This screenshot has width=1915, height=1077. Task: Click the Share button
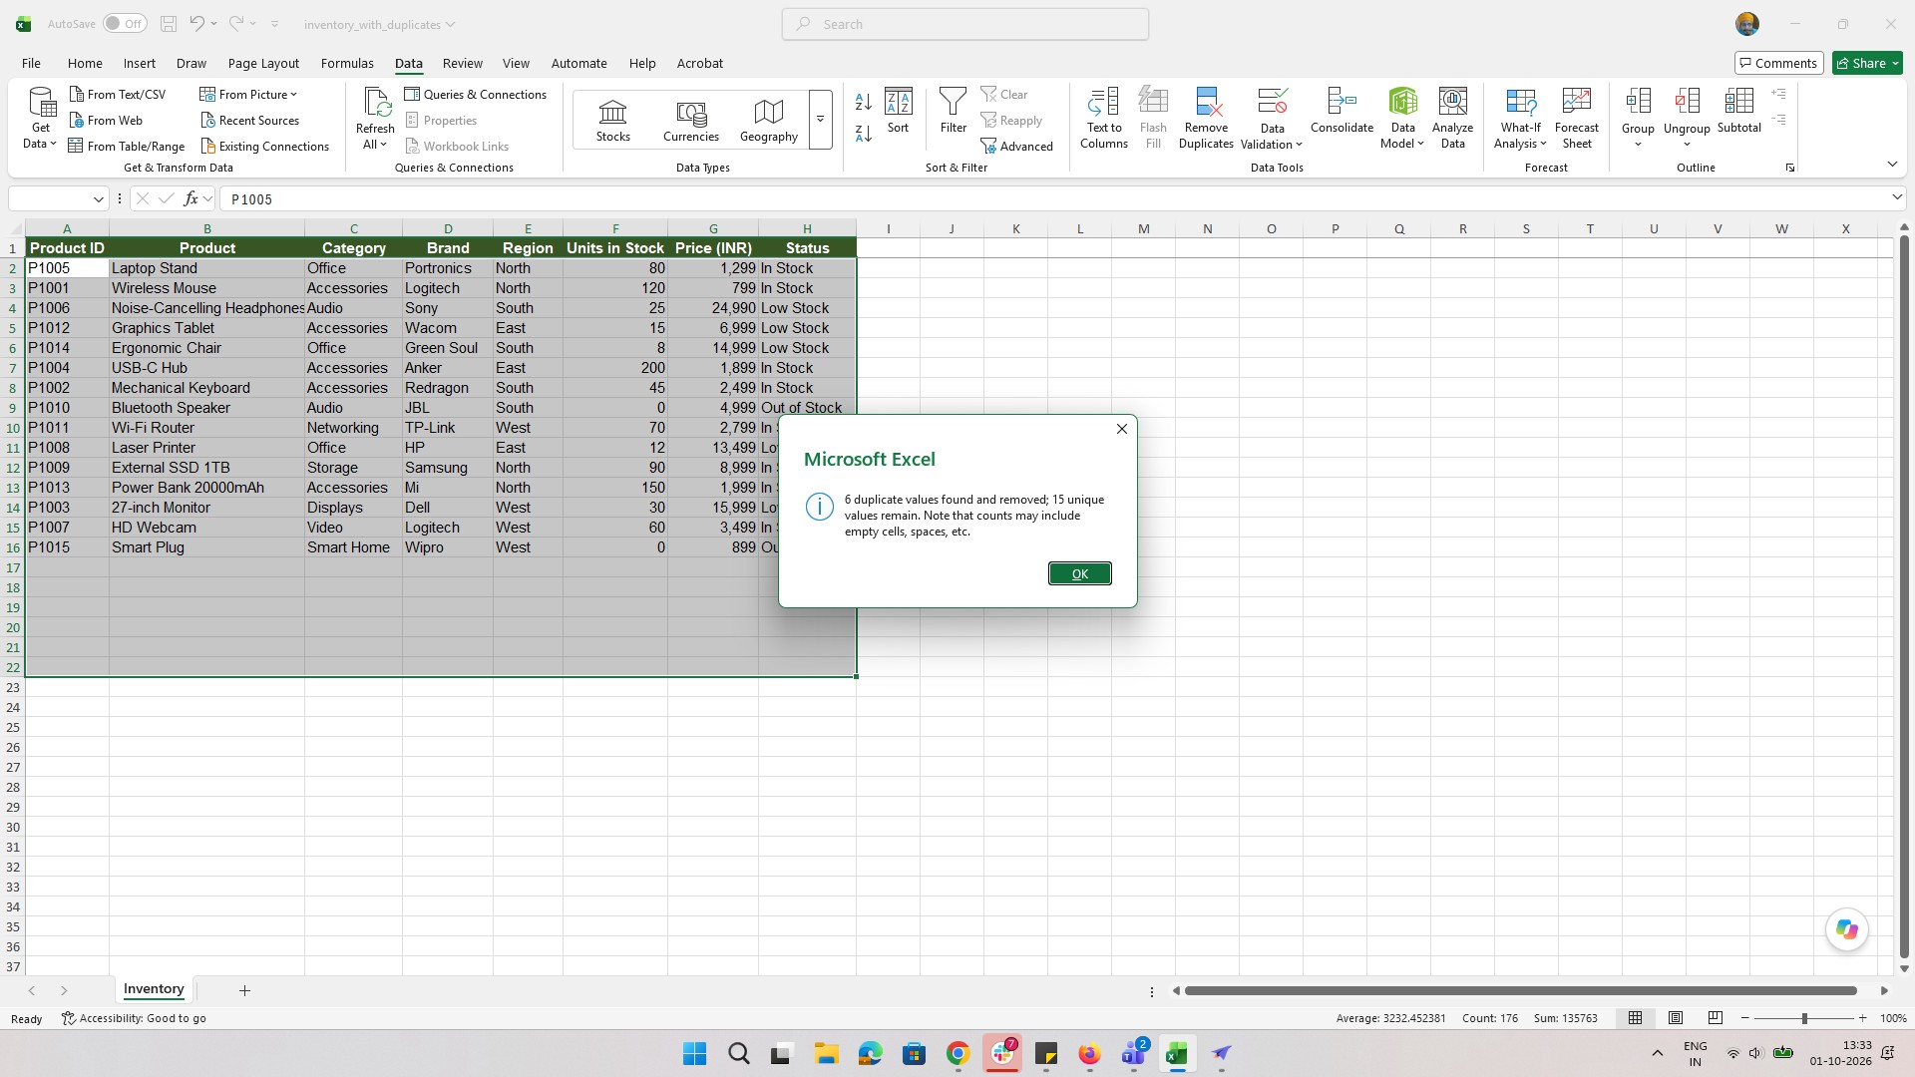(1867, 63)
